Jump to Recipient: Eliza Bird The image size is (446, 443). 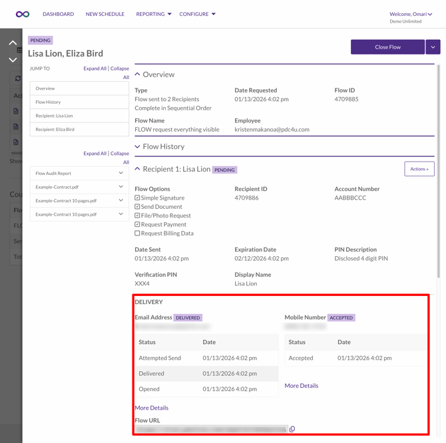coord(55,130)
